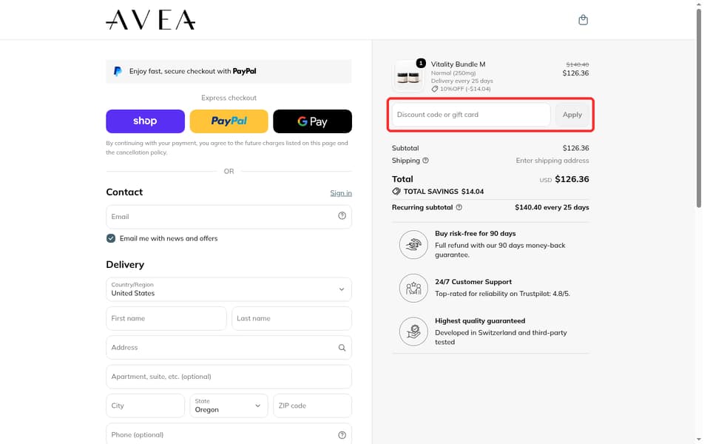Focus the Phone (optional) field
Image resolution: width=710 pixels, height=444 pixels.
229,434
